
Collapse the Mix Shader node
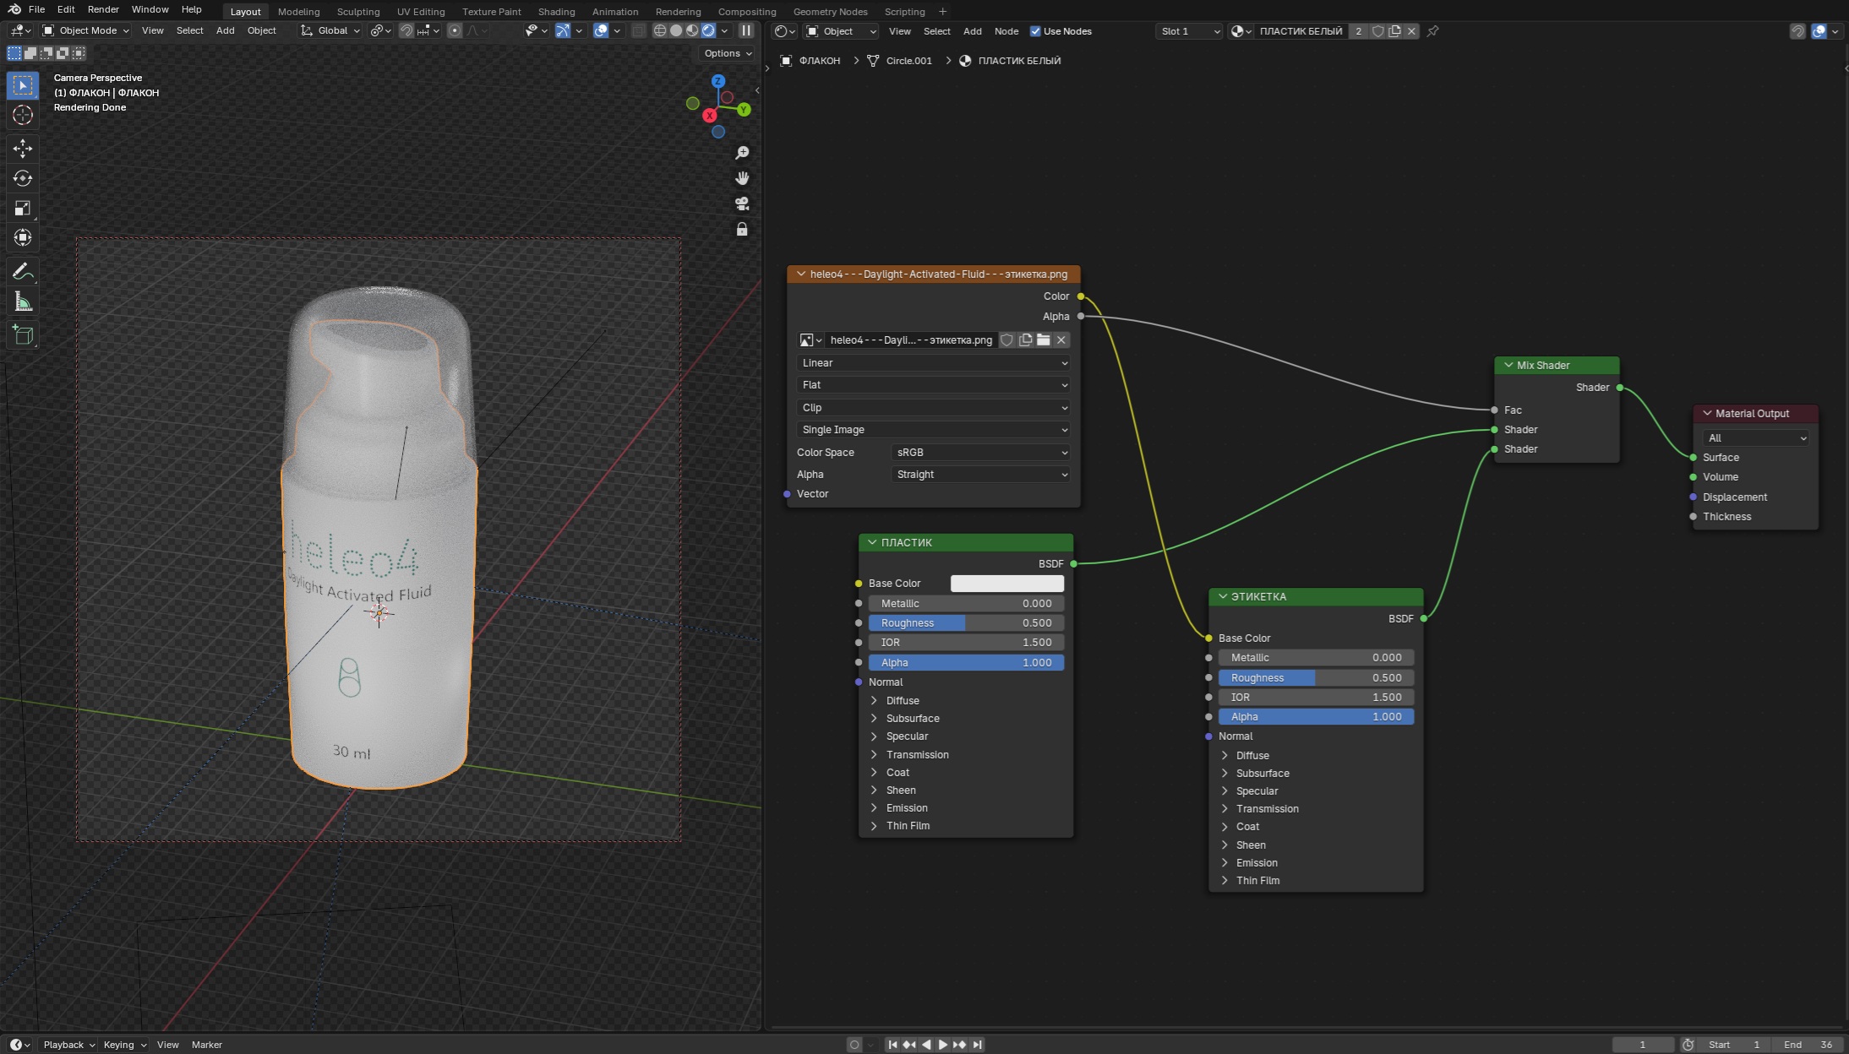pyautogui.click(x=1508, y=365)
